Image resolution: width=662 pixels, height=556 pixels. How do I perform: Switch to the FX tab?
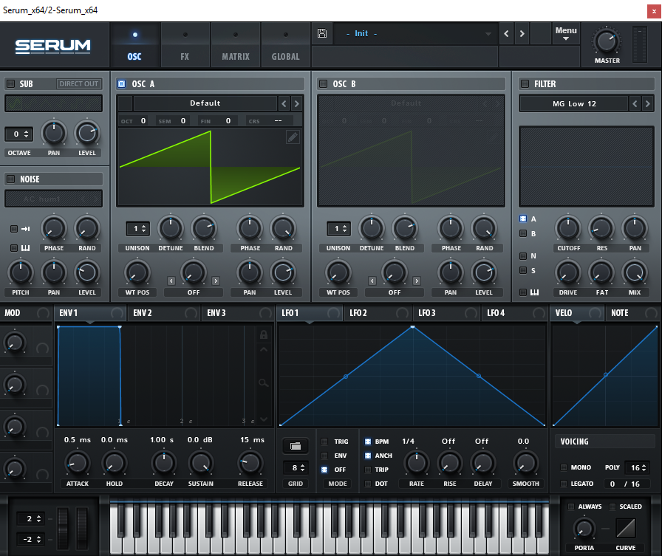pyautogui.click(x=185, y=46)
